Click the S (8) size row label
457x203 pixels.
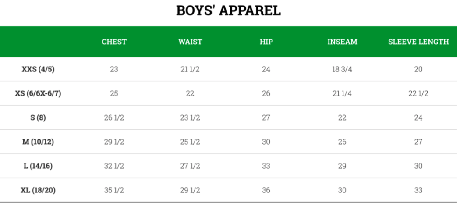click(x=38, y=118)
